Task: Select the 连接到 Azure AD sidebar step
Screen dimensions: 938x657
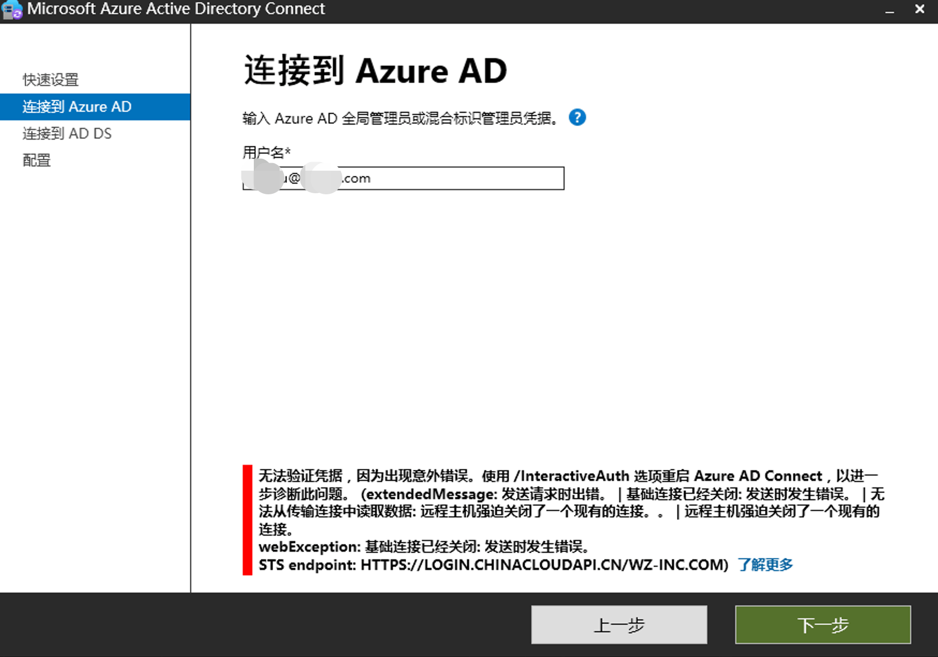Action: pos(95,107)
